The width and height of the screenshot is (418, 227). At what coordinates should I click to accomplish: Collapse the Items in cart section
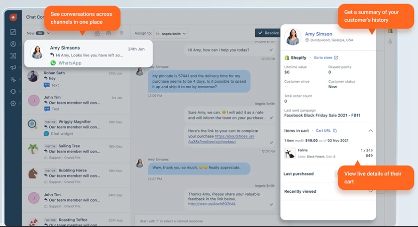(371, 131)
